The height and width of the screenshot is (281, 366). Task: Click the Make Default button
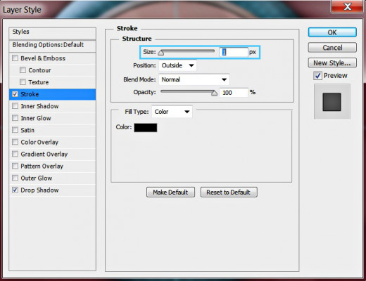[170, 192]
